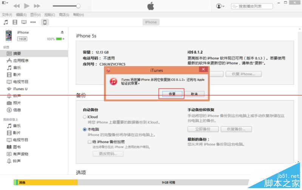Click the 16GB capacity label
Viewport: 302px width, 190px height.
click(x=22, y=39)
